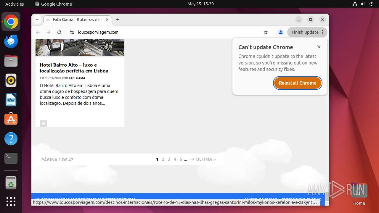This screenshot has height=213, width=379.
Task: Click Reinstall Chrome button
Action: 298,83
